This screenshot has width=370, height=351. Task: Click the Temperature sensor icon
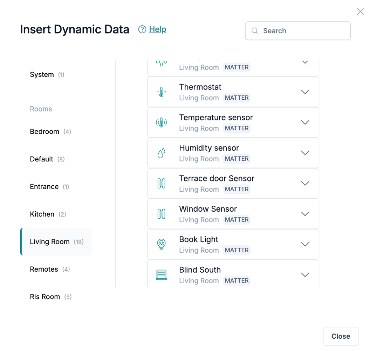click(161, 122)
